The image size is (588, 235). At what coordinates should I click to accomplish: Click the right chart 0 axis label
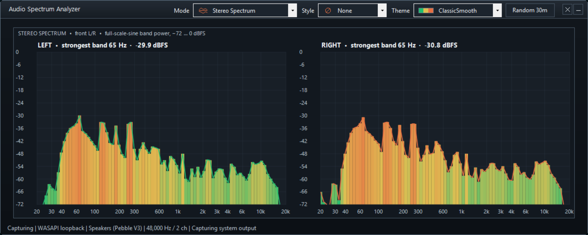301,52
